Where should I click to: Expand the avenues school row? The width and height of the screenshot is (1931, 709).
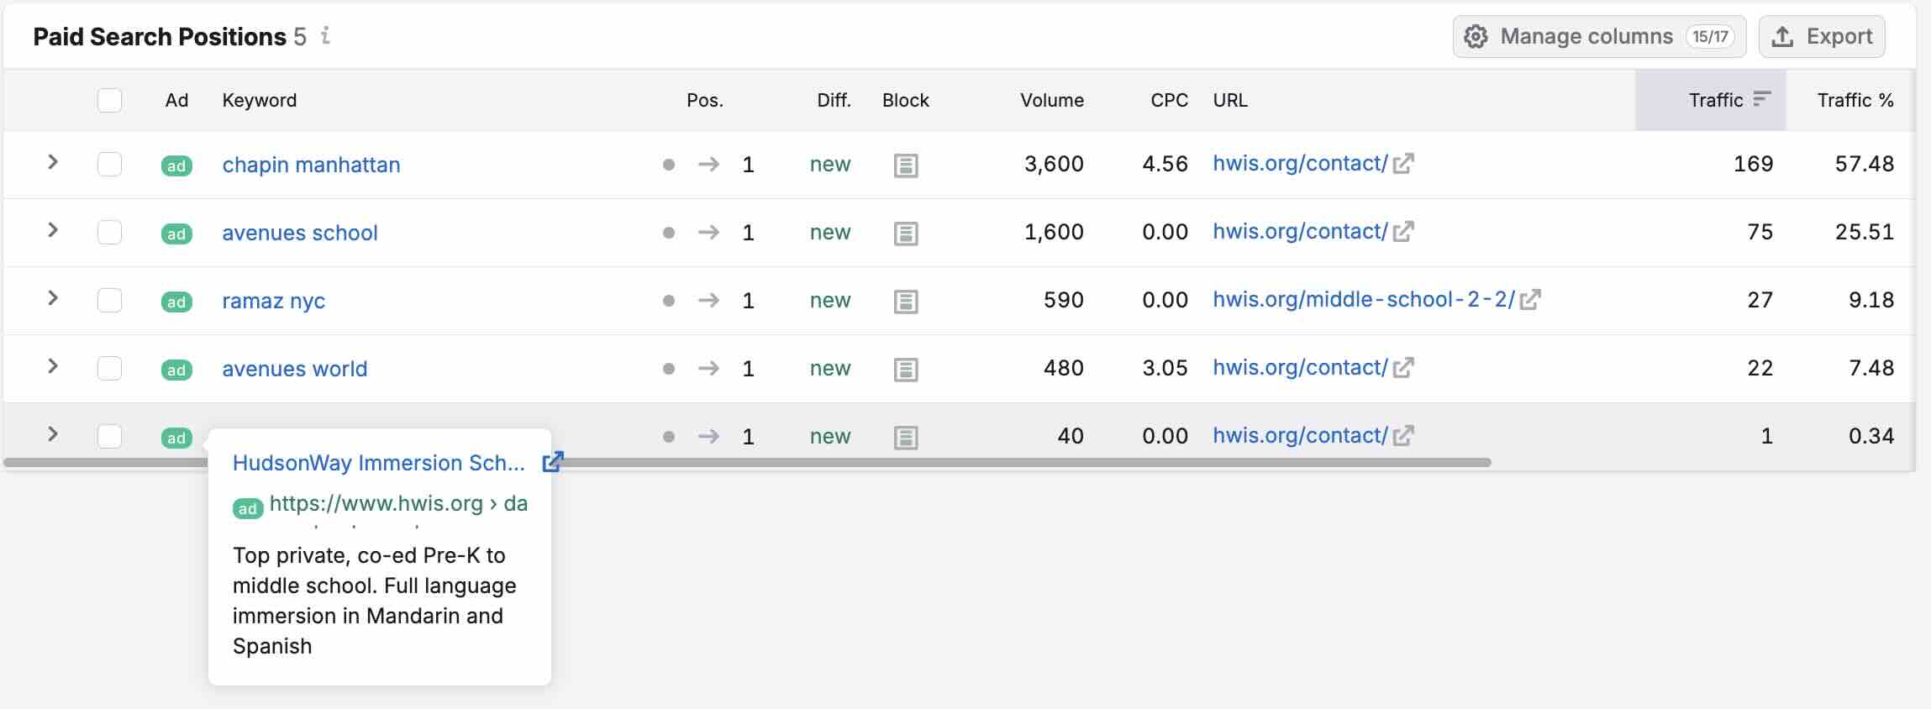52,230
